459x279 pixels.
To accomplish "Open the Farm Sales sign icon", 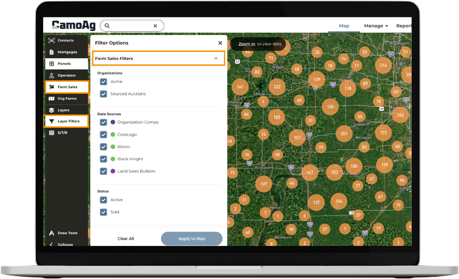I will click(52, 87).
